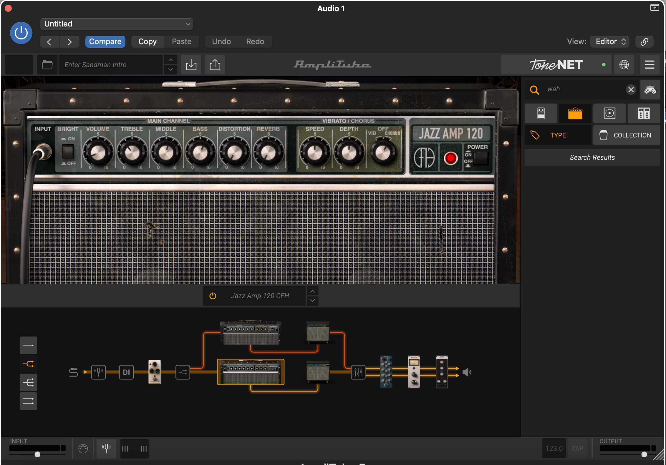Switch to the TYPE filter tab
Image resolution: width=666 pixels, height=465 pixels.
pyautogui.click(x=558, y=135)
